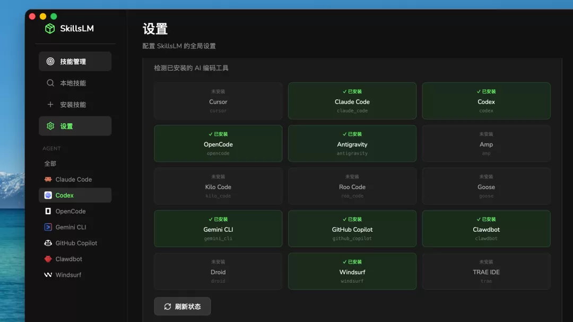Click the SkillsLM cube logo icon
The height and width of the screenshot is (322, 573).
coord(50,29)
